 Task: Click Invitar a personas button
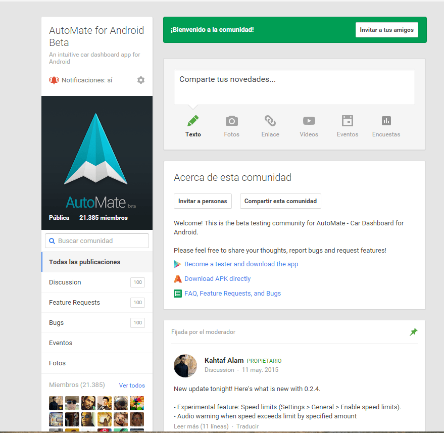203,201
